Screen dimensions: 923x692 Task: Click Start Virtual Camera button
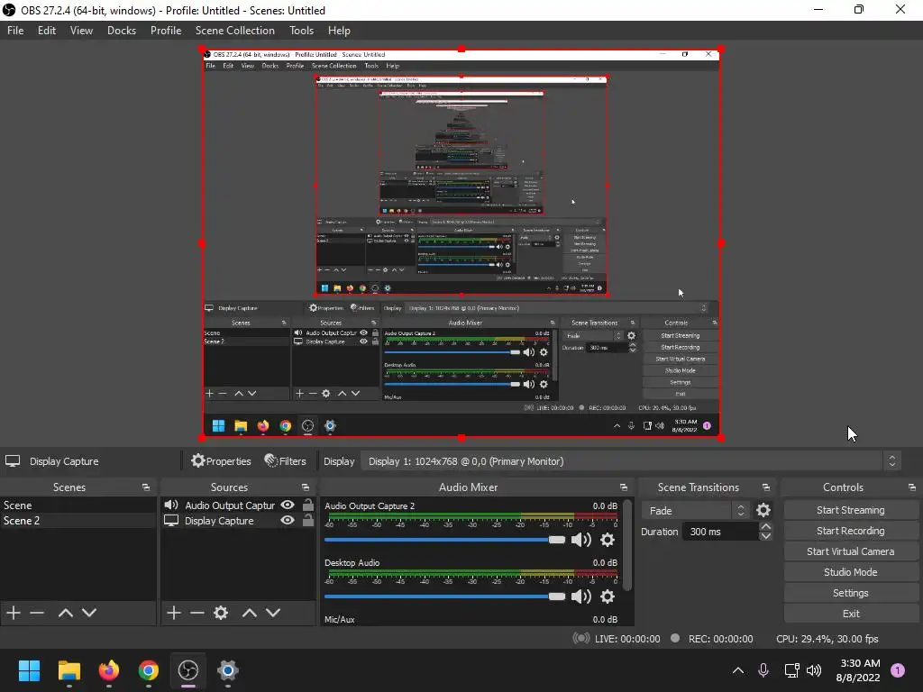[x=851, y=551]
